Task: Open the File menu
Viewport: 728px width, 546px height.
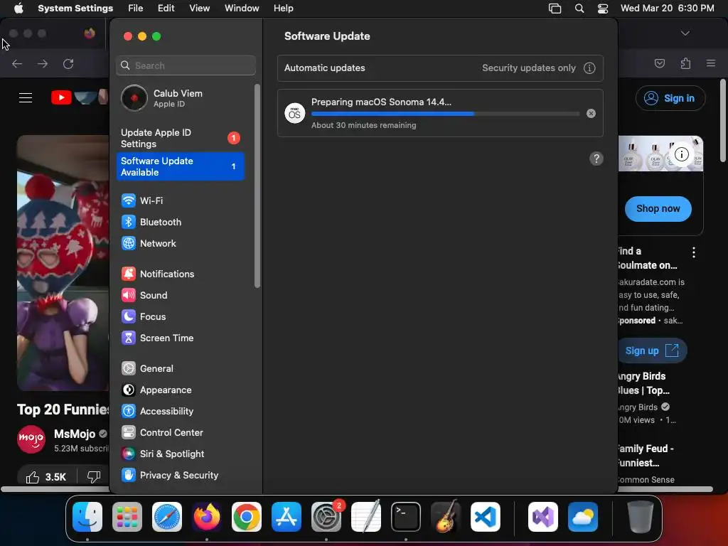Action: point(136,9)
